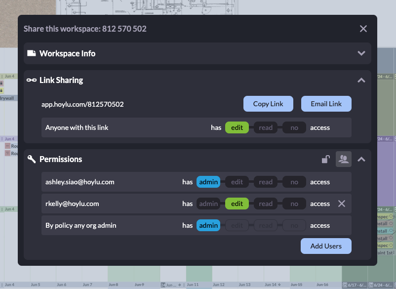Select admin access for rkelly@hoylu.com
The height and width of the screenshot is (289, 396).
[208, 204]
